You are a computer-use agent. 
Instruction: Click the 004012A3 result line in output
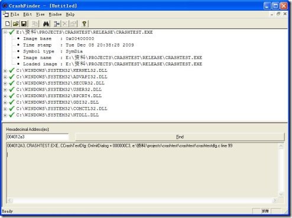(120, 146)
